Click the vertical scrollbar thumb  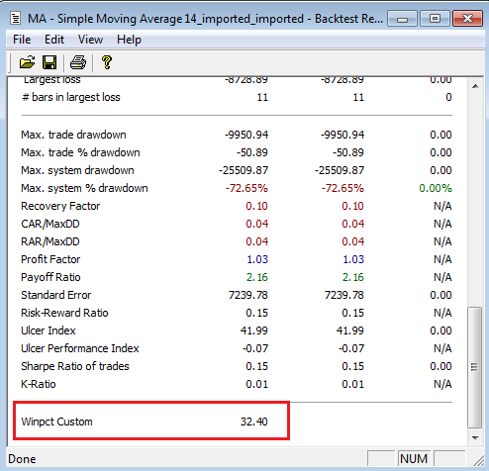point(475,367)
